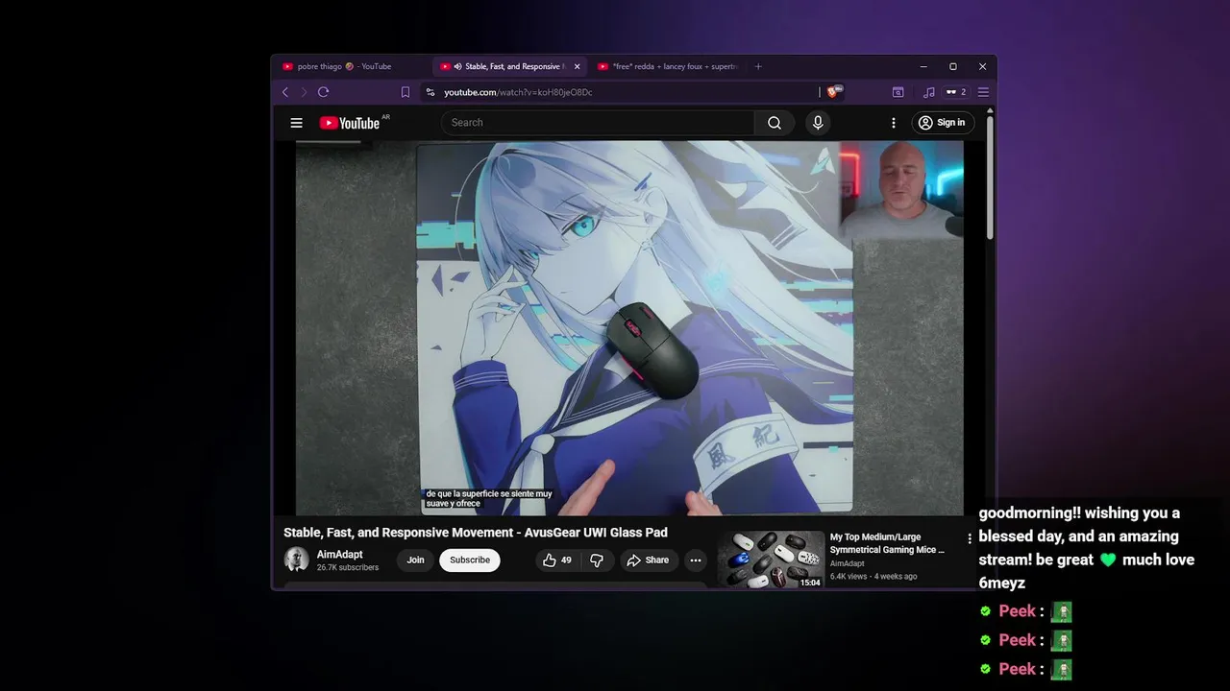Open the Brave Shields lion icon
This screenshot has width=1230, height=691.
[833, 92]
